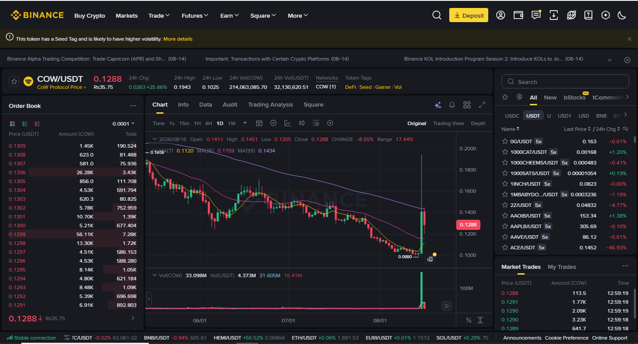Open the Markets page link
This screenshot has height=344, width=638.
[127, 15]
